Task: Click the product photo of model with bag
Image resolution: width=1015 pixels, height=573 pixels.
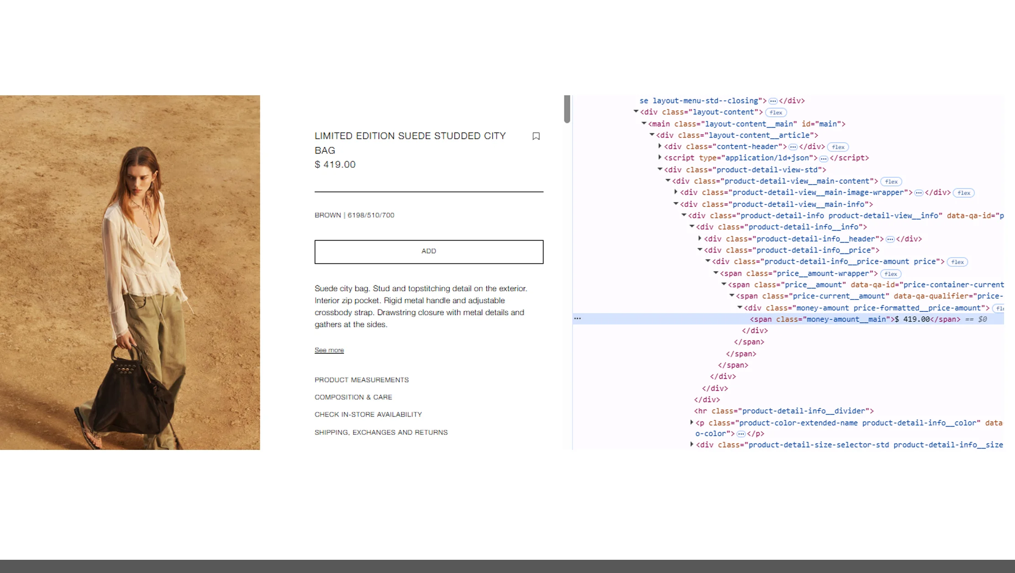Action: click(130, 272)
